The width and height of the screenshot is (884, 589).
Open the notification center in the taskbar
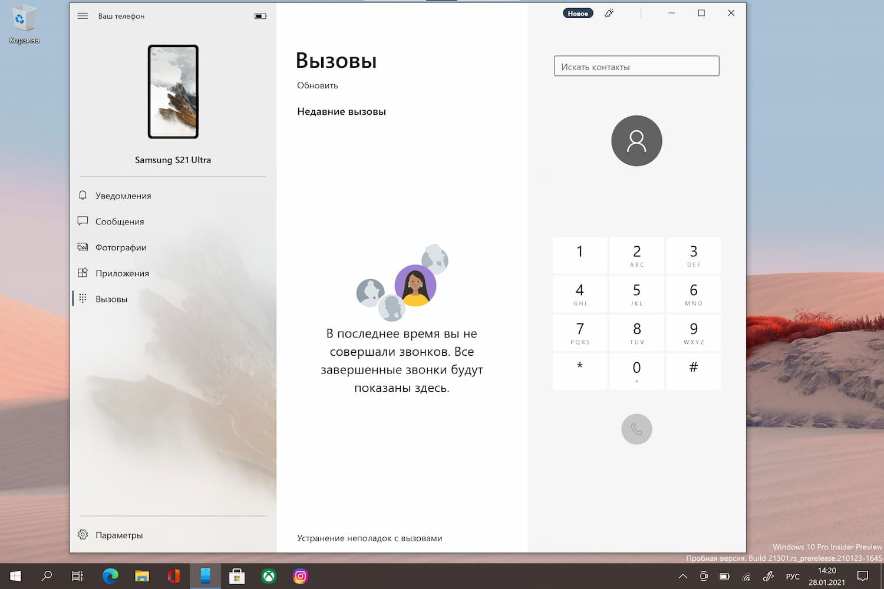(863, 575)
